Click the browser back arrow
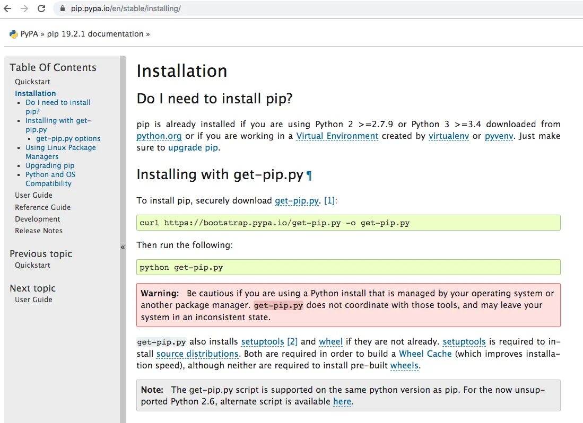Viewport: 583px width, 423px height. pos(7,8)
